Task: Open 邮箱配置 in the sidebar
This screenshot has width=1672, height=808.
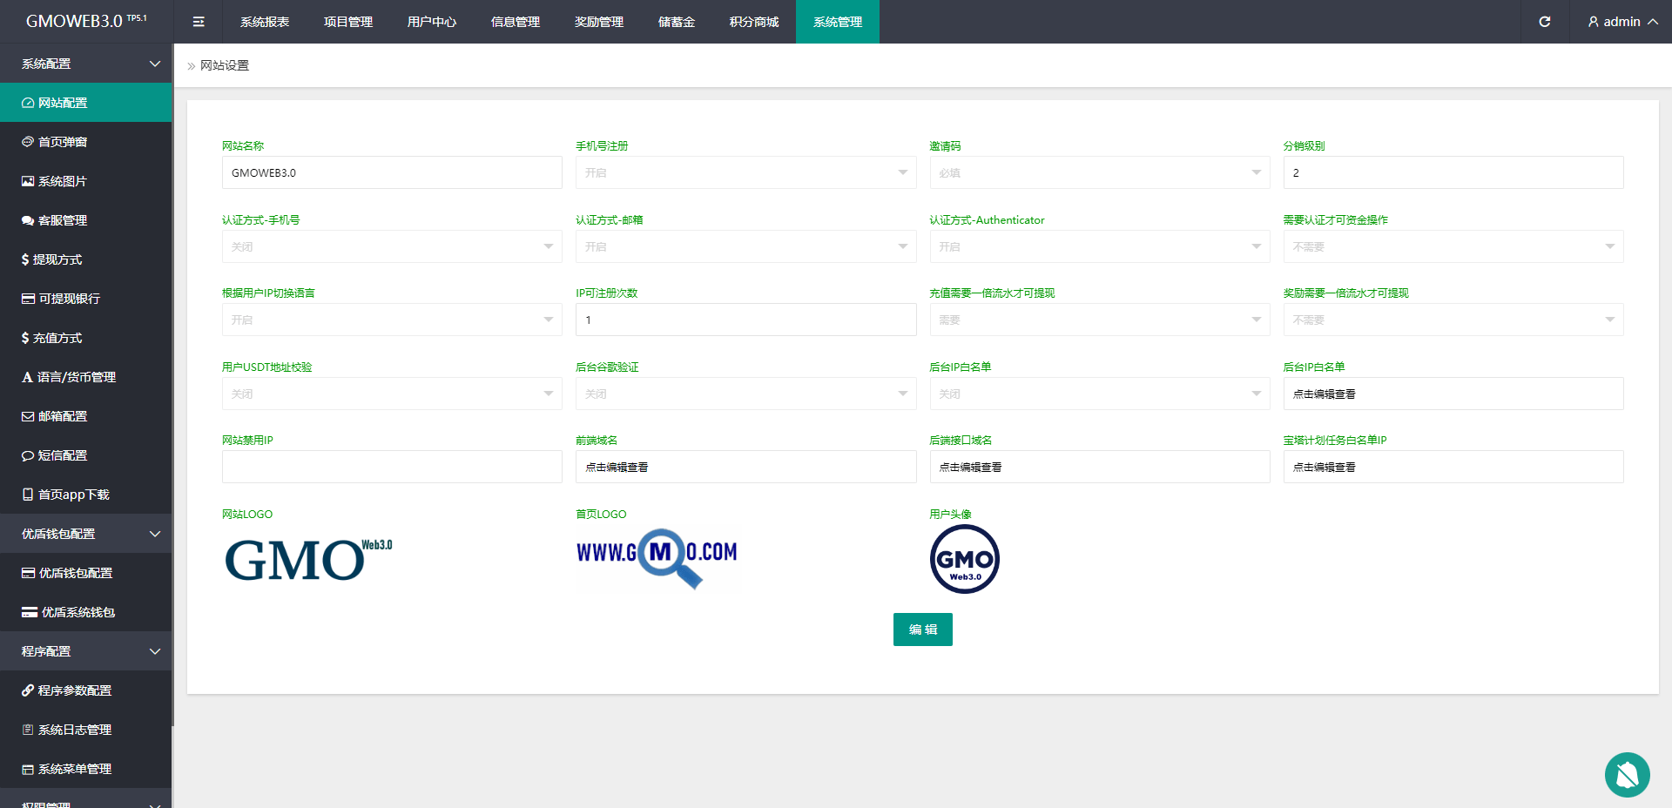Action: pyautogui.click(x=63, y=416)
